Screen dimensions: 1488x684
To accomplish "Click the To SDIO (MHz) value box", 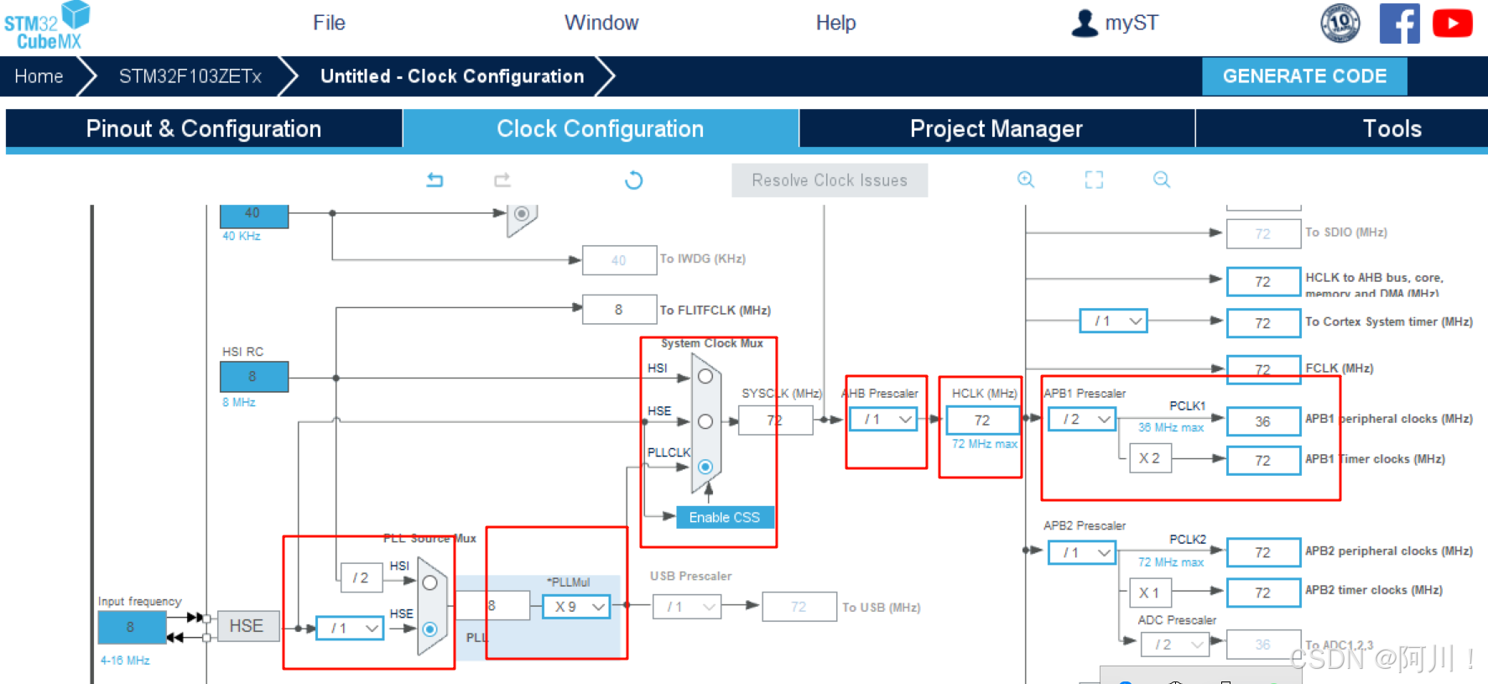I will pyautogui.click(x=1263, y=234).
